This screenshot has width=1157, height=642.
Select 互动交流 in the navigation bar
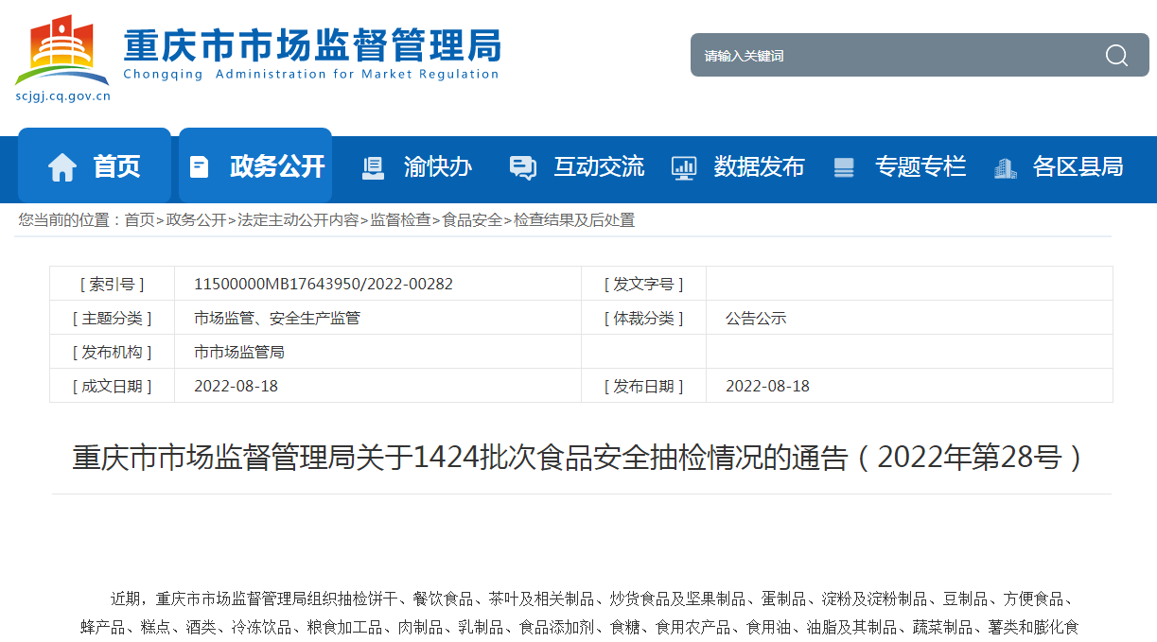click(598, 167)
